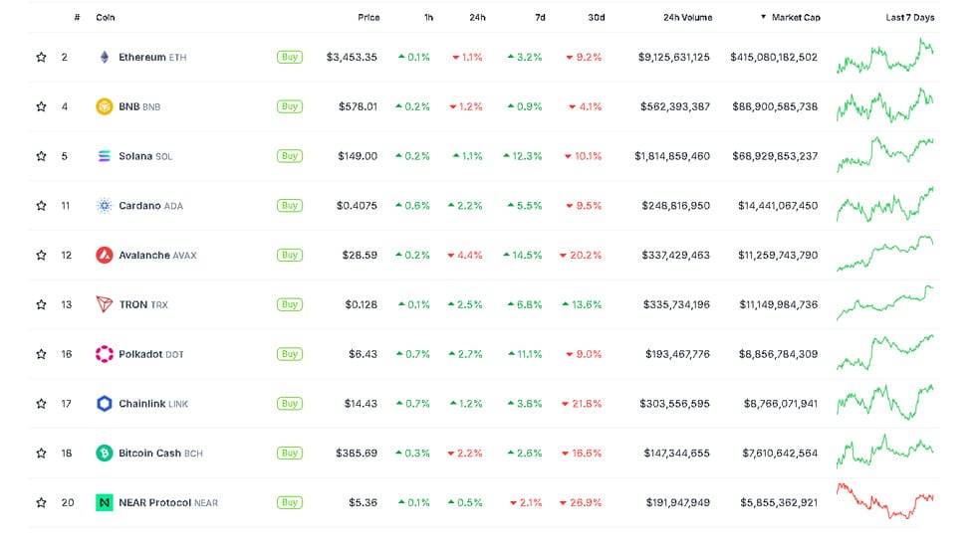This screenshot has width=980, height=551.
Task: Open Chainlink's 7-day sparkline chart
Action: coord(885,403)
